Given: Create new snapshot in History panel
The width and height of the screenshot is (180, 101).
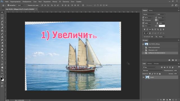Looking at the screenshot, I should pyautogui.click(x=173, y=60).
